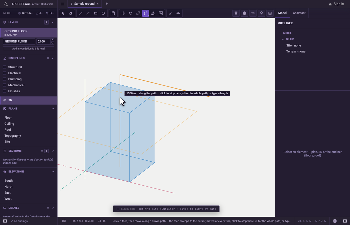The width and height of the screenshot is (350, 225).
Task: Click Sign in
Action: 336,4
